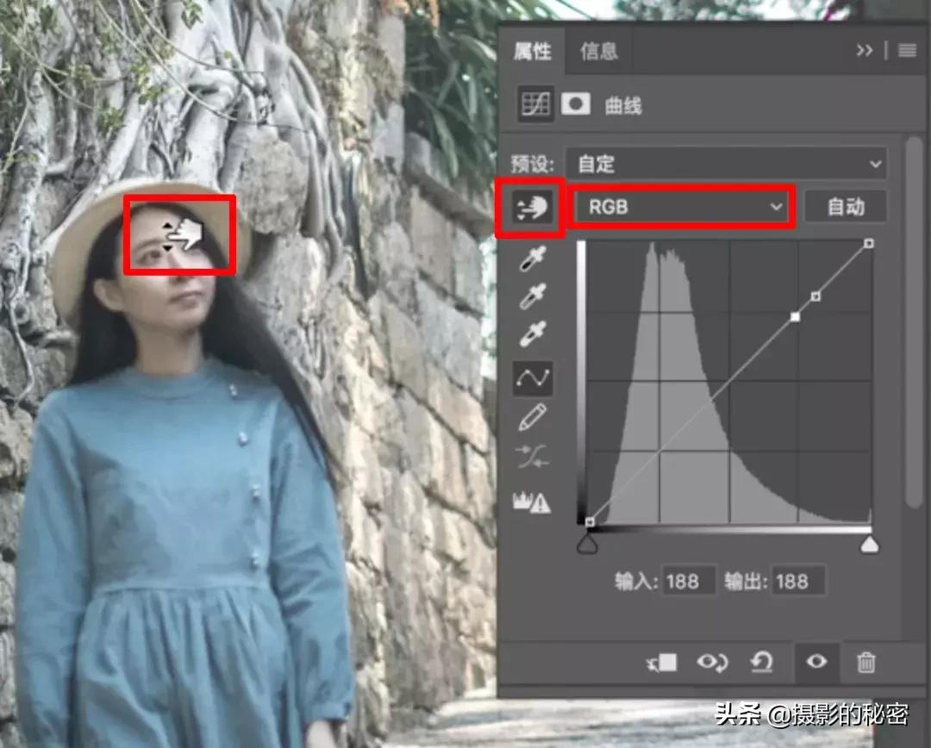This screenshot has width=931, height=748.
Task: Select bottom-left curve endpoint
Action: [x=590, y=522]
